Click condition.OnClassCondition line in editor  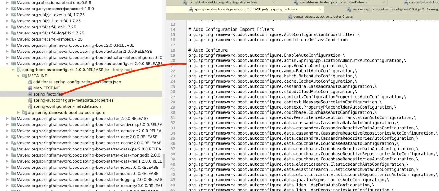[268, 40]
